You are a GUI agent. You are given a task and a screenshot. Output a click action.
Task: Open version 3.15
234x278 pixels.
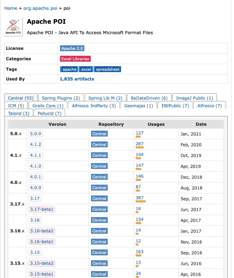coord(35,253)
